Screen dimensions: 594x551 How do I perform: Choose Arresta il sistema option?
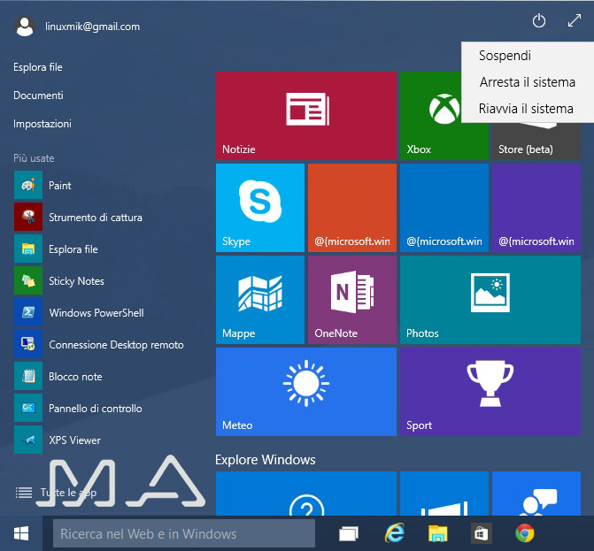[x=528, y=82]
